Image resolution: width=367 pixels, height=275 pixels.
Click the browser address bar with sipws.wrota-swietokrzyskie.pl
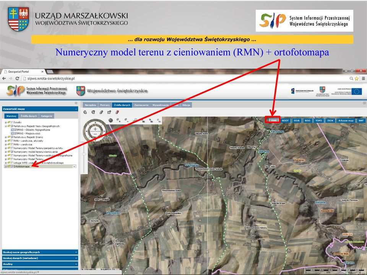point(185,79)
